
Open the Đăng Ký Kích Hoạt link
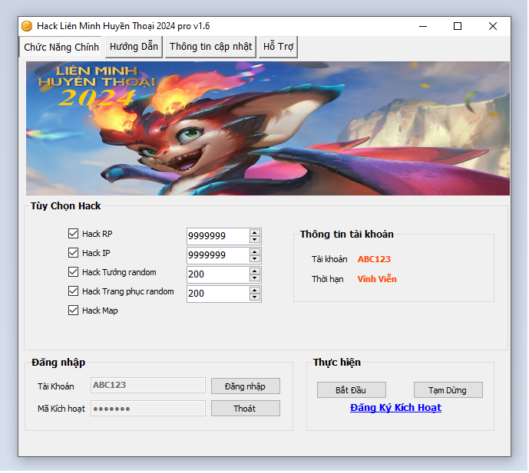click(395, 408)
